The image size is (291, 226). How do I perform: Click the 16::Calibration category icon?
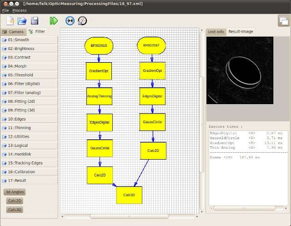(x=4, y=172)
